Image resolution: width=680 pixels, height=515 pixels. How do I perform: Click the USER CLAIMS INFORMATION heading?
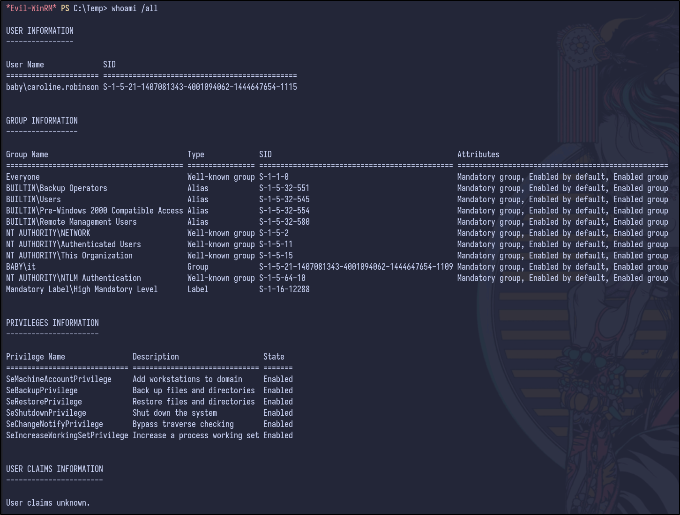coord(54,469)
